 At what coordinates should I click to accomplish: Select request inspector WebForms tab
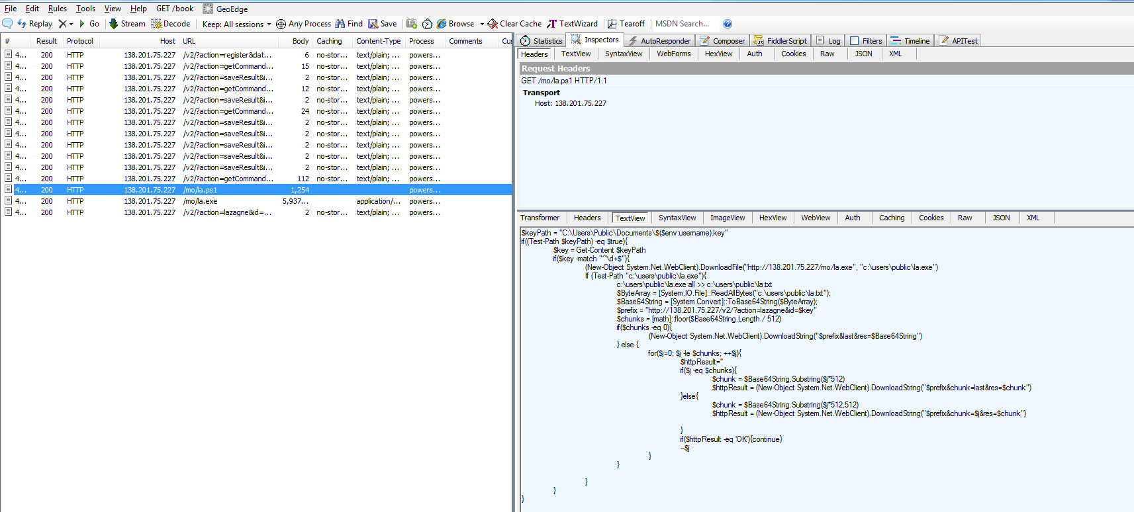673,54
